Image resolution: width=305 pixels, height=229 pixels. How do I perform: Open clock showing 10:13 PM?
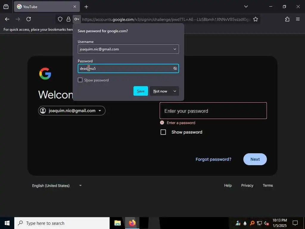tap(279, 223)
